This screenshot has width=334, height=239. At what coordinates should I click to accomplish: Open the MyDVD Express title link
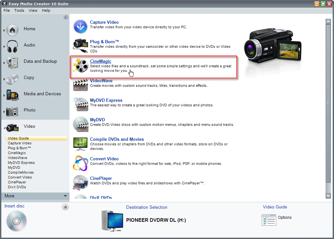[106, 100]
